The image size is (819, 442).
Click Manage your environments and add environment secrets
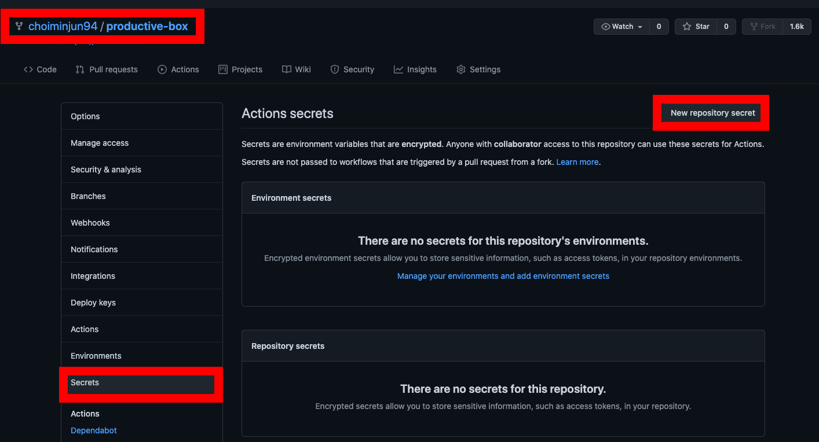(503, 276)
